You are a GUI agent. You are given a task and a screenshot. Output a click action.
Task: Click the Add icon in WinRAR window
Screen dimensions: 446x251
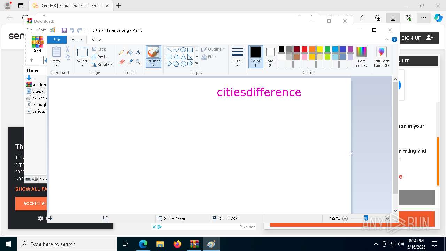coord(37,44)
